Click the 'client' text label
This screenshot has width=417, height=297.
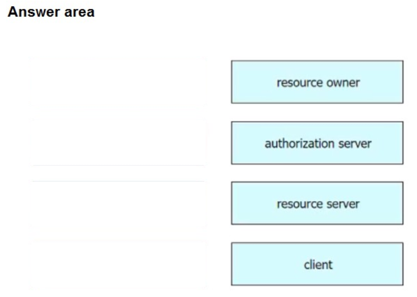click(318, 265)
